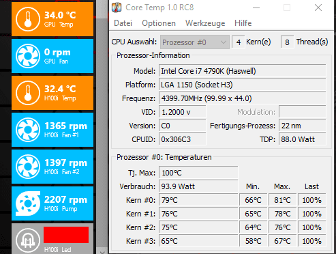Click Kern #0 maximum value 81°C
Image resolution: width=336 pixels, height=254 pixels.
coord(282,200)
